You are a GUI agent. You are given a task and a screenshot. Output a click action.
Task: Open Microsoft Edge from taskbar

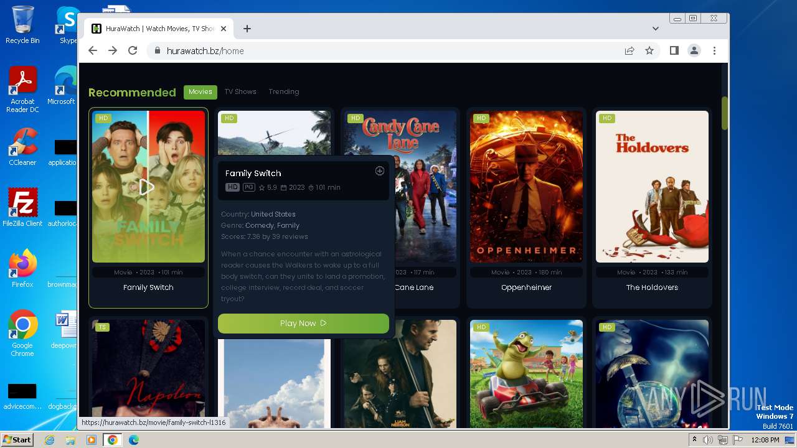(133, 440)
